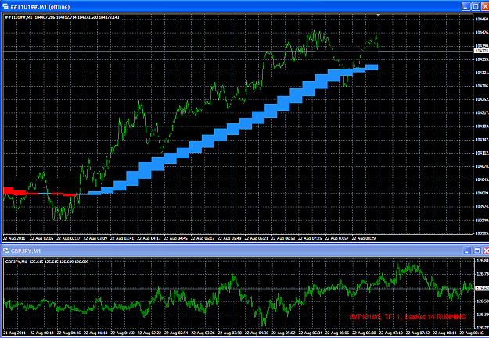The height and width of the screenshot is (338, 489).
Task: Click the '22 Aug 2011' time label
Action: (14, 238)
